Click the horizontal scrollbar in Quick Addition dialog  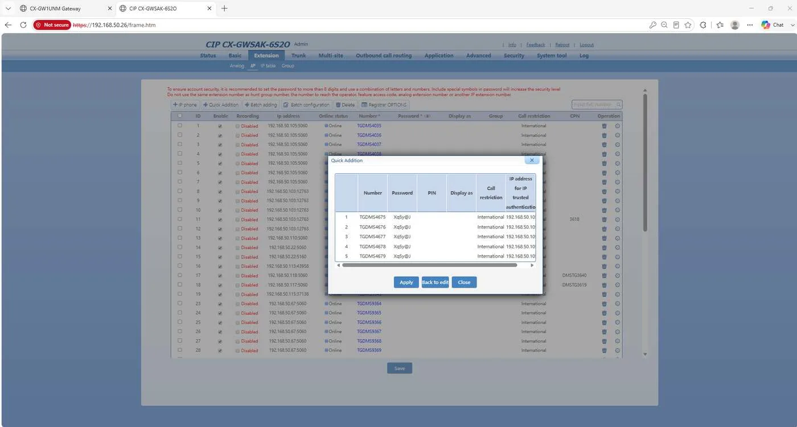coord(430,265)
